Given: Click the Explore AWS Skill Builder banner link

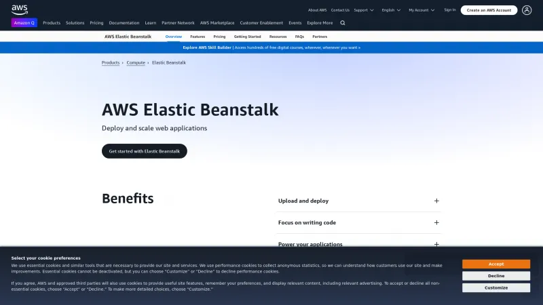Looking at the screenshot, I should (x=271, y=47).
